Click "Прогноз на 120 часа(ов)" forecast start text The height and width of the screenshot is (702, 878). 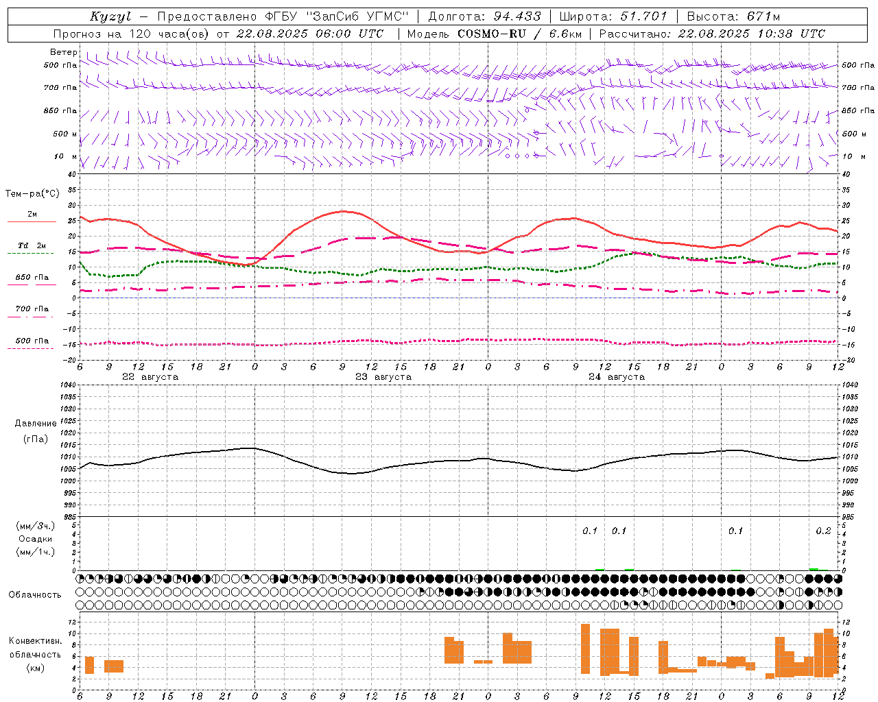tap(132, 34)
